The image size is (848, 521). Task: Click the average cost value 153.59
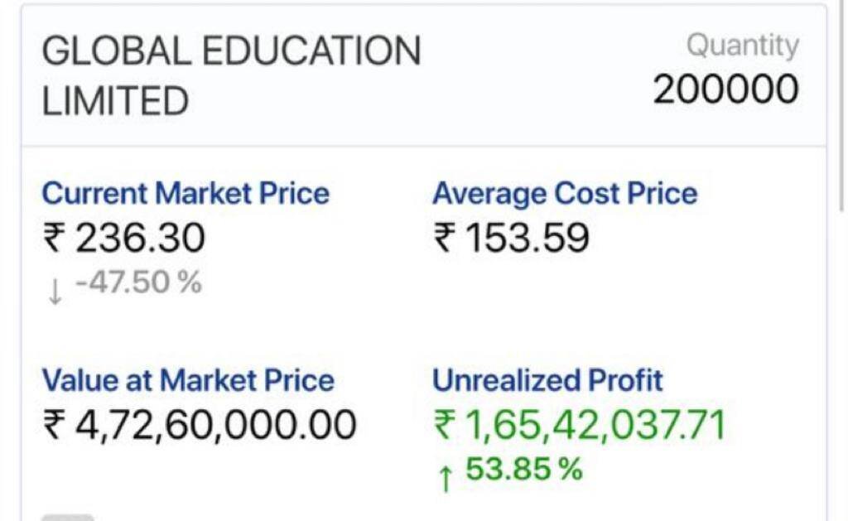[x=528, y=239]
